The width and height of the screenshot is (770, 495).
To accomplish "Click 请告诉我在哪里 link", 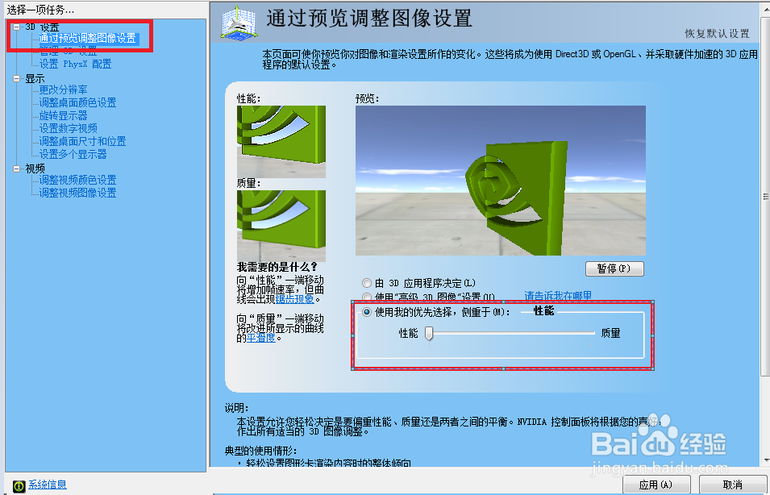I will tap(558, 296).
